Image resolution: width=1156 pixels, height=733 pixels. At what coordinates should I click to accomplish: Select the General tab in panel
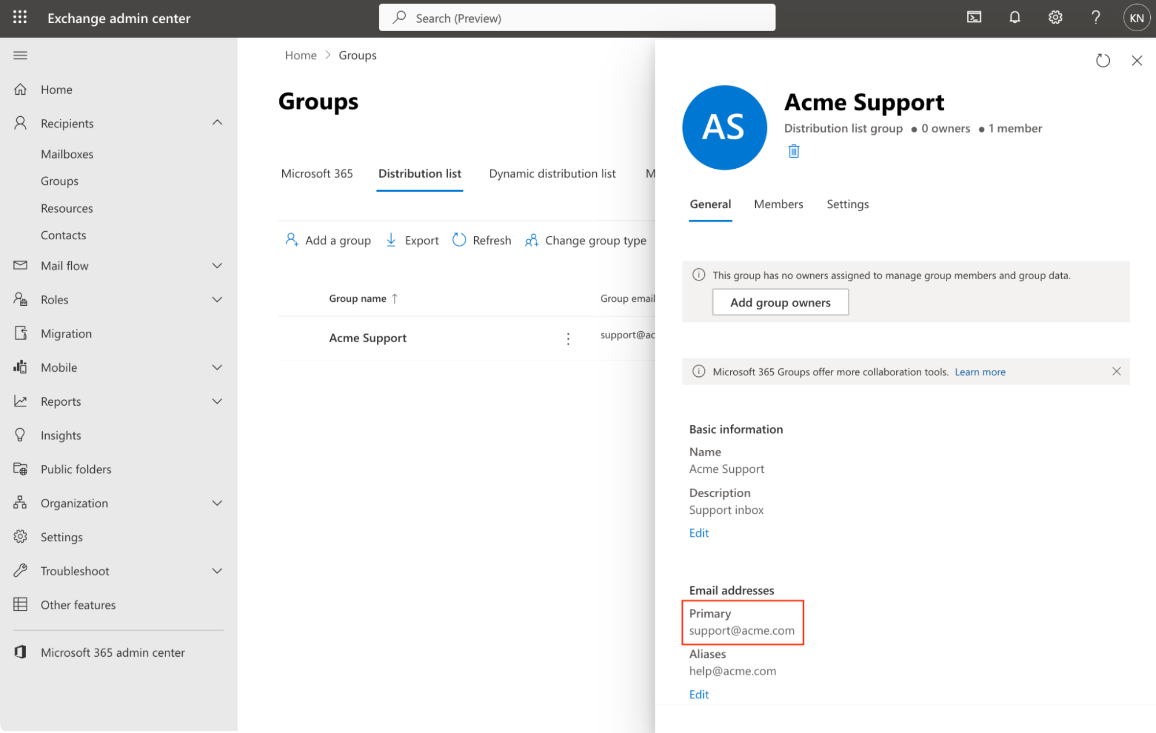coord(710,204)
